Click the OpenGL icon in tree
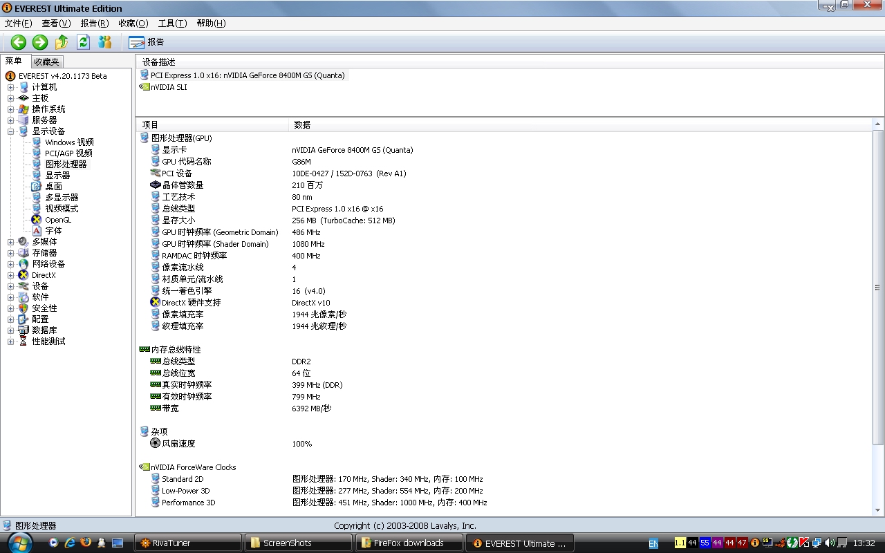The image size is (885, 553). 37,220
